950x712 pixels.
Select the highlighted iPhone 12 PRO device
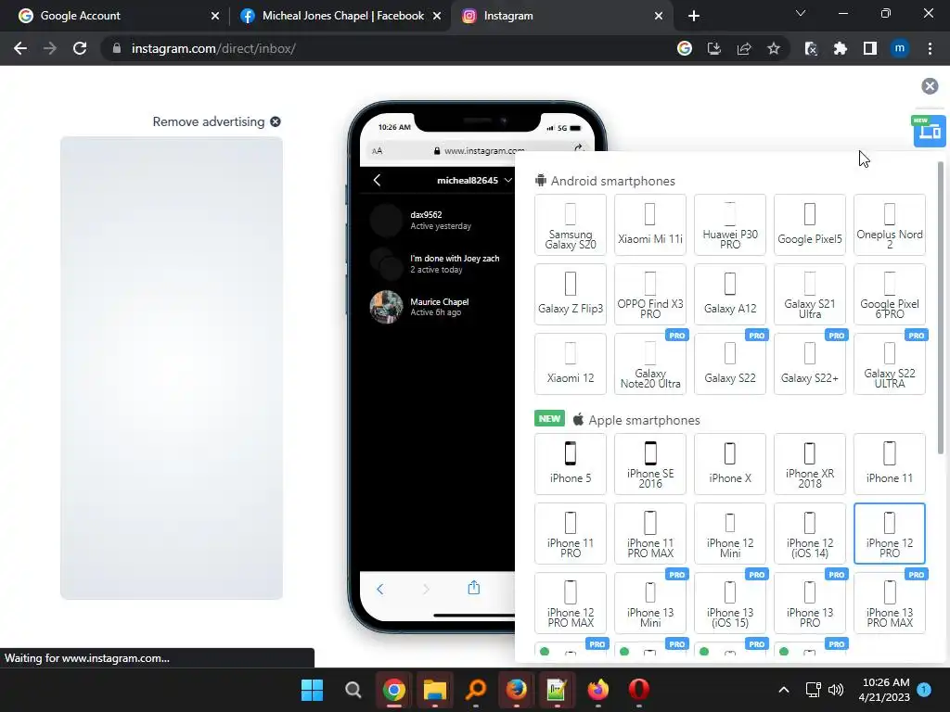pyautogui.click(x=890, y=533)
